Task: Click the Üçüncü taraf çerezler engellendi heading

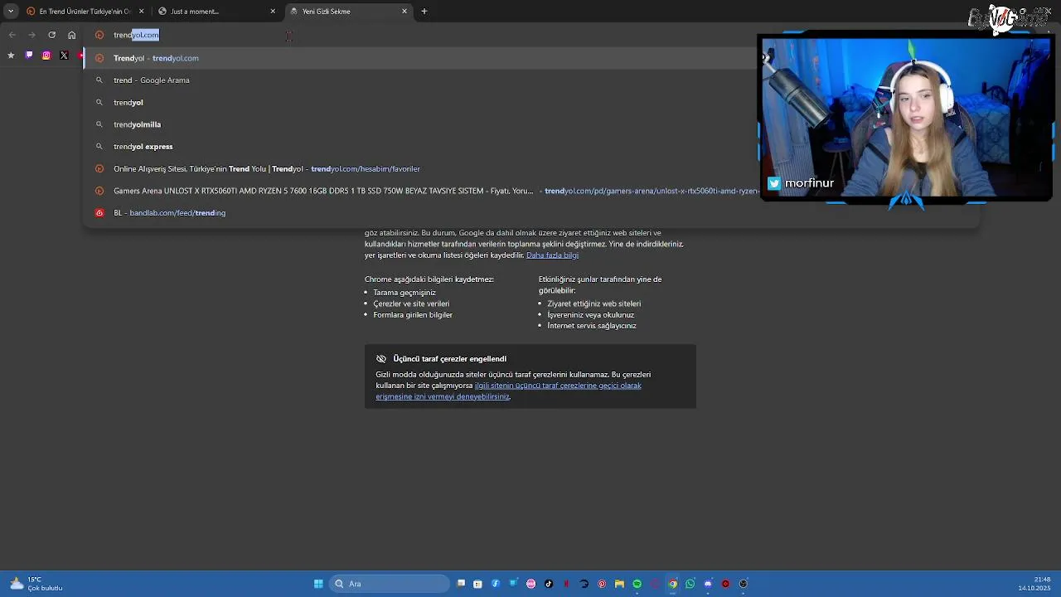Action: click(x=449, y=359)
